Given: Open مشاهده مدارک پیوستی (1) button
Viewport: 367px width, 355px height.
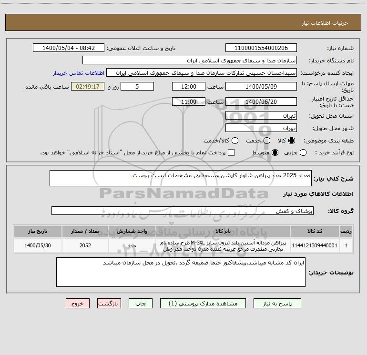Looking at the screenshot, I should (x=203, y=303).
